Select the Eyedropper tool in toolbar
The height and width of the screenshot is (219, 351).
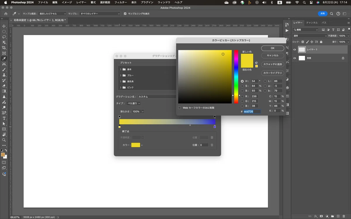click(4, 59)
